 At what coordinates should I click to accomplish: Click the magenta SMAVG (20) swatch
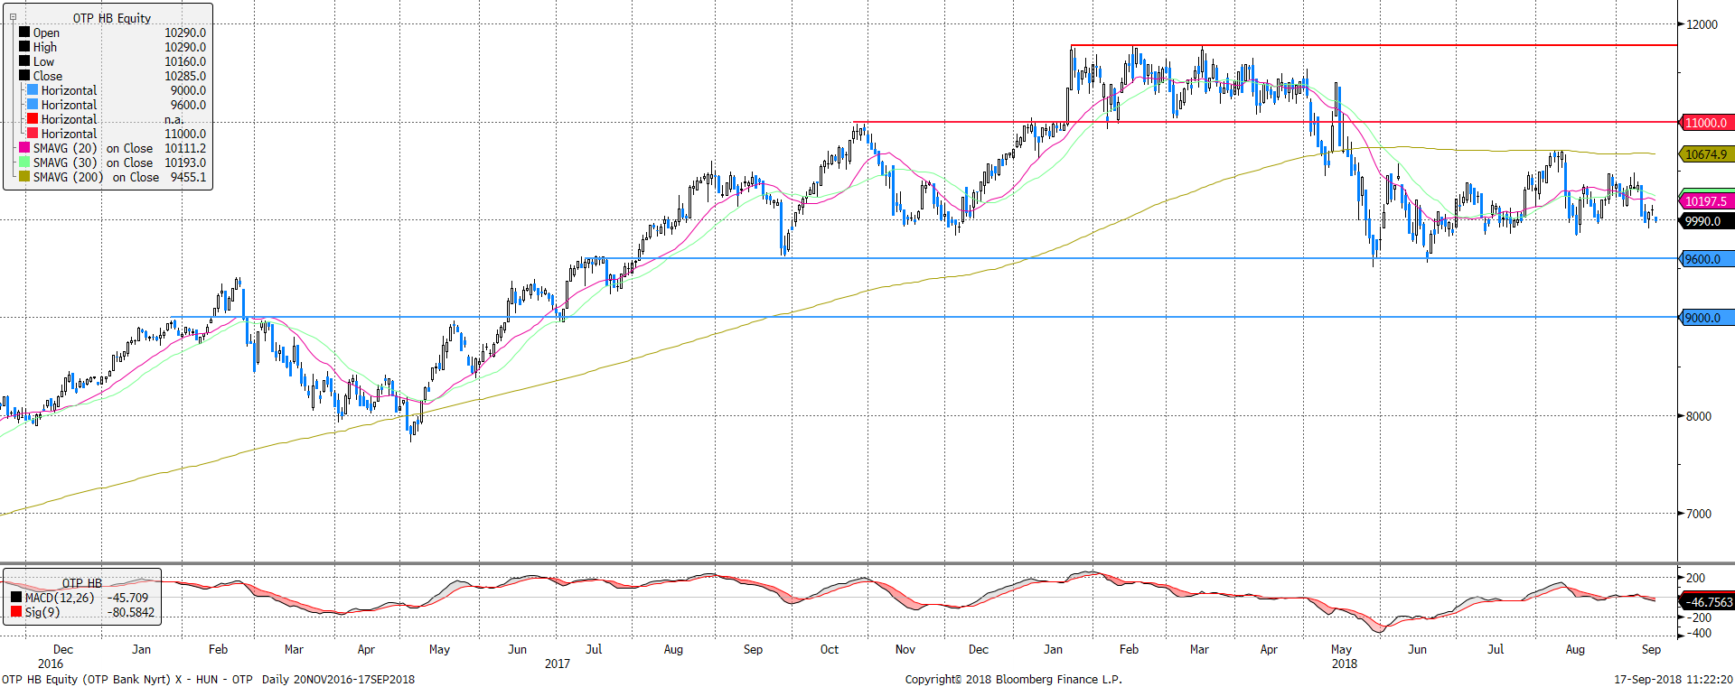click(24, 148)
